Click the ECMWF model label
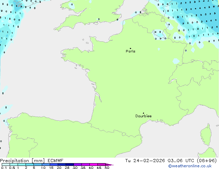 56,161
